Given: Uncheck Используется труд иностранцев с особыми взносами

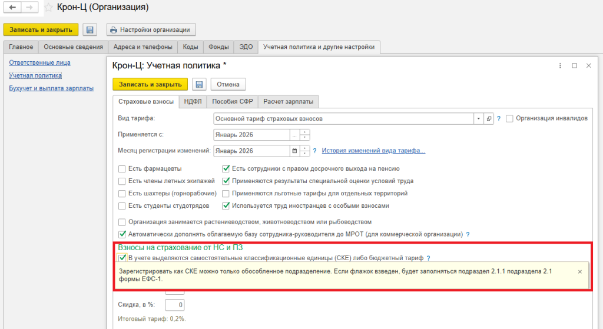Looking at the screenshot, I should pos(226,206).
